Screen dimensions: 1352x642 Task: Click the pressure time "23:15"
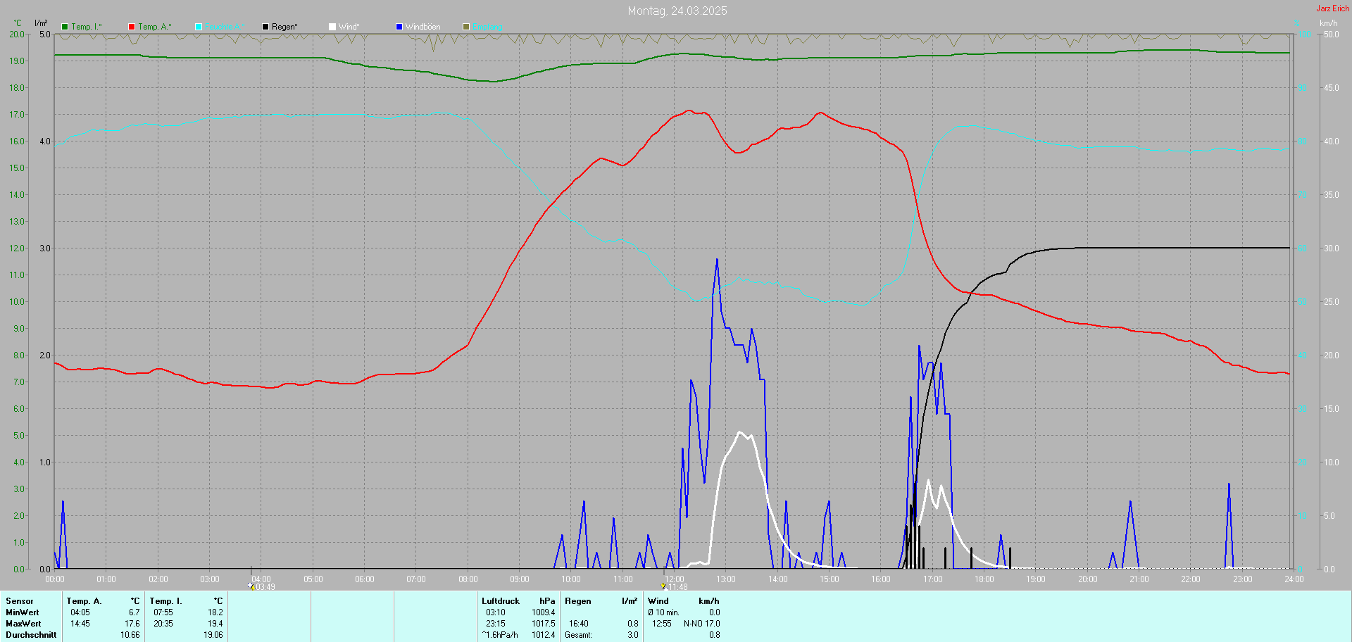click(496, 624)
